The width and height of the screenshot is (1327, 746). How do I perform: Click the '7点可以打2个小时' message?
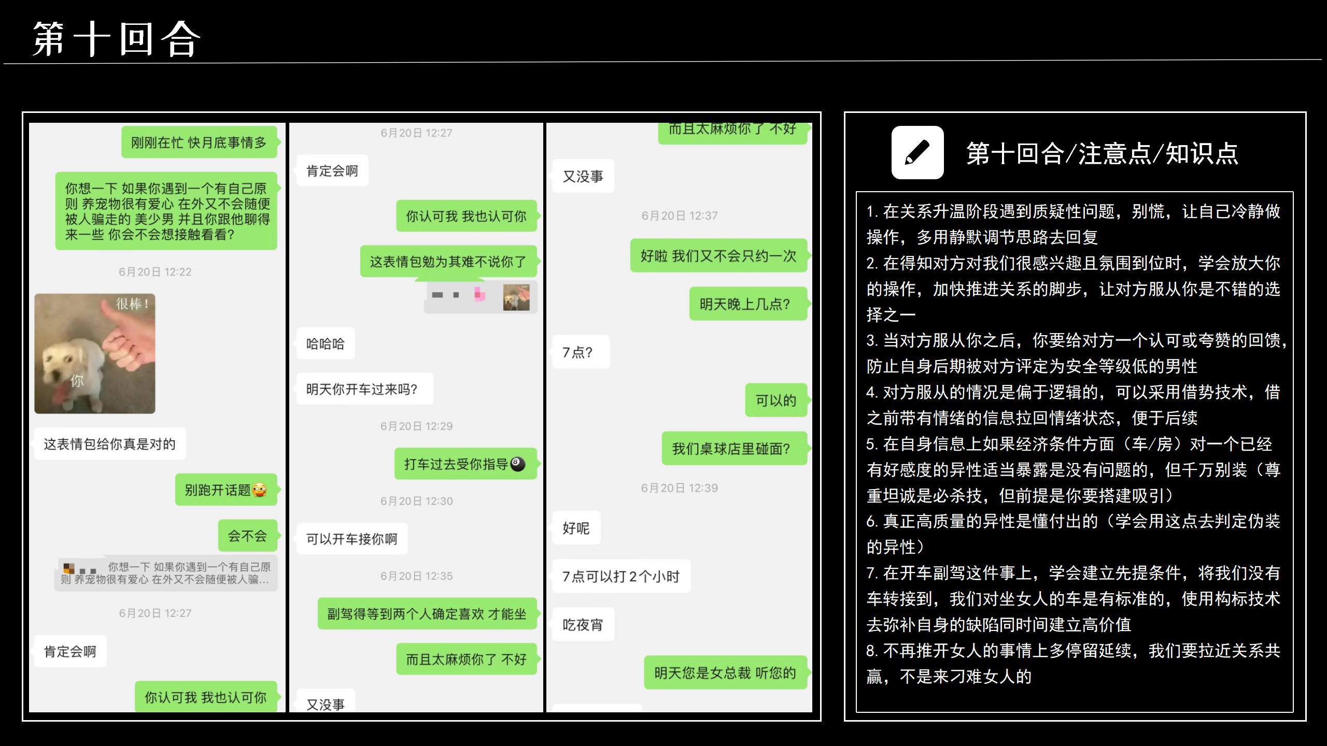(x=621, y=576)
